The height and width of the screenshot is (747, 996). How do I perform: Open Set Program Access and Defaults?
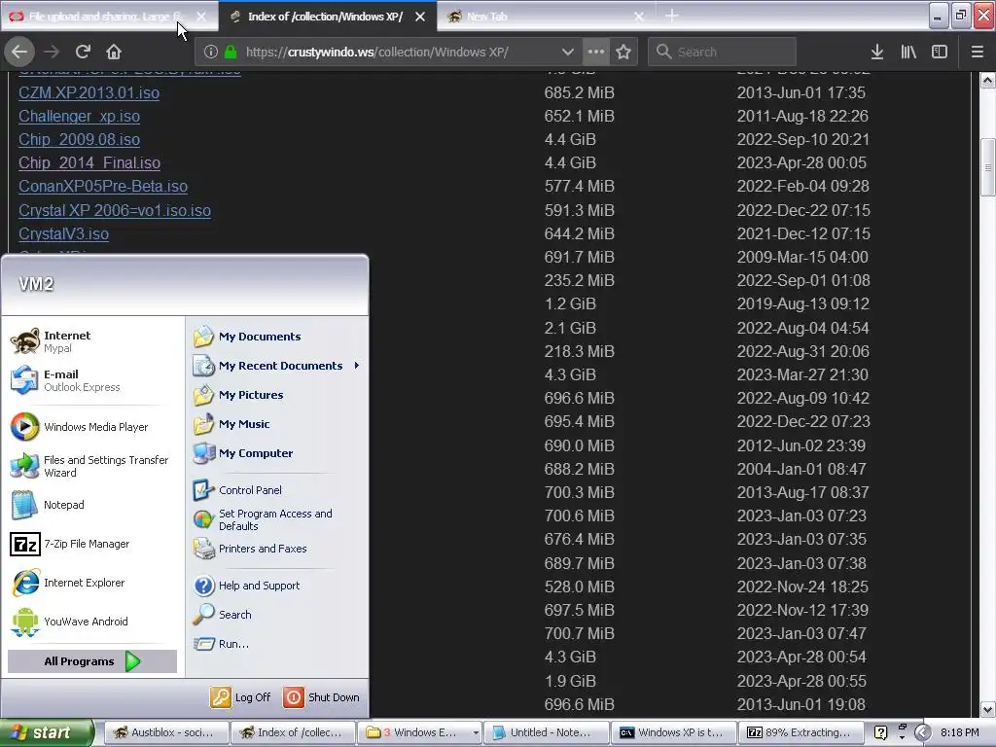pos(277,519)
